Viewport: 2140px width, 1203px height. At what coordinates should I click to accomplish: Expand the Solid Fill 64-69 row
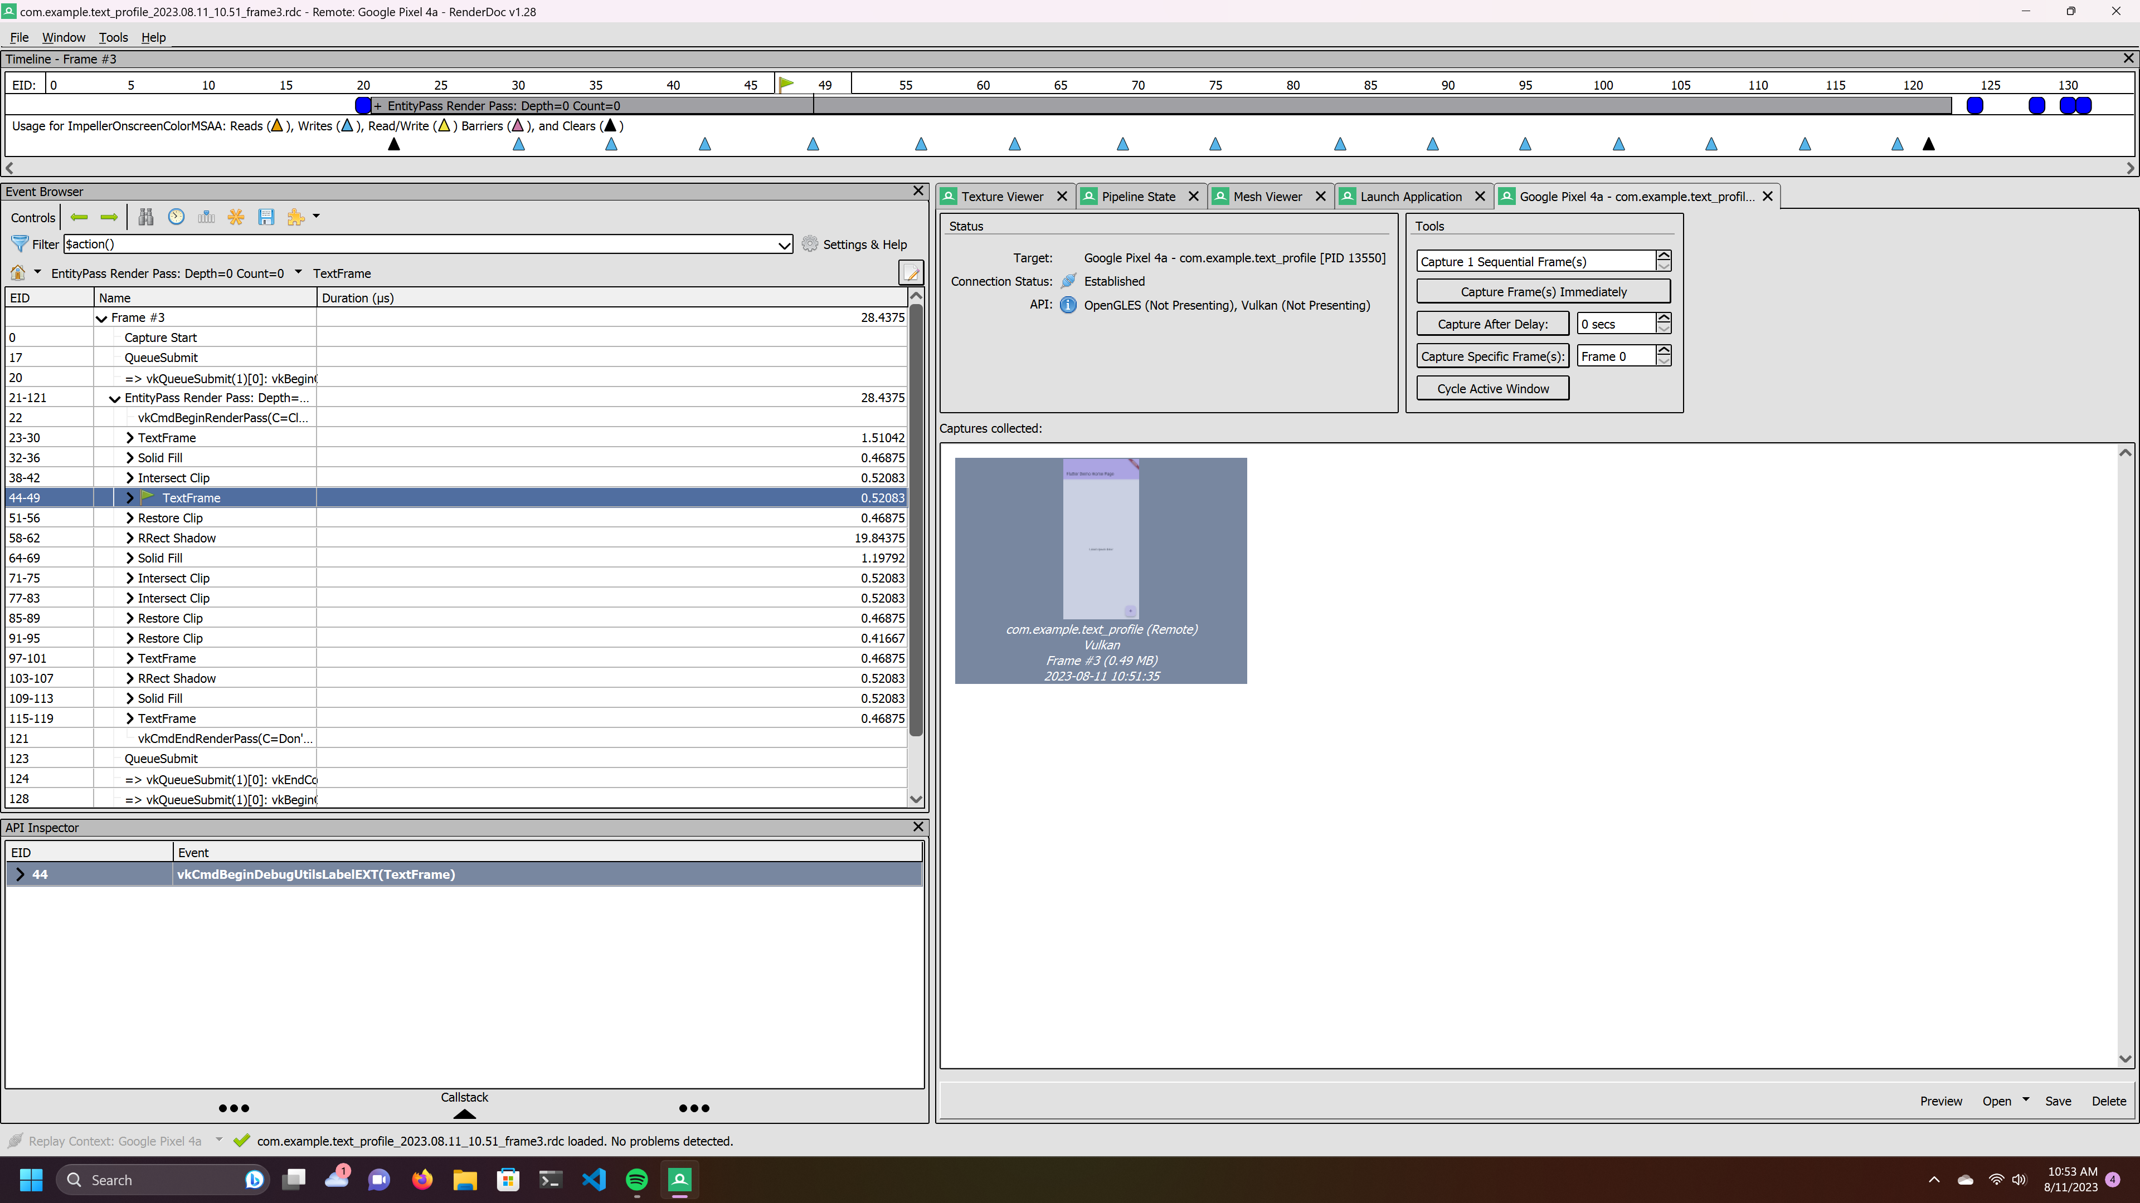coord(130,558)
